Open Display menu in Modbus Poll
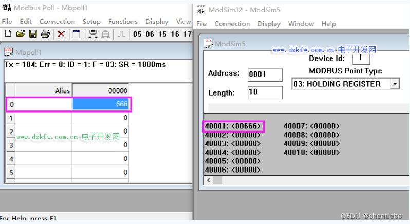This screenshot has height=224, width=410. (157, 22)
